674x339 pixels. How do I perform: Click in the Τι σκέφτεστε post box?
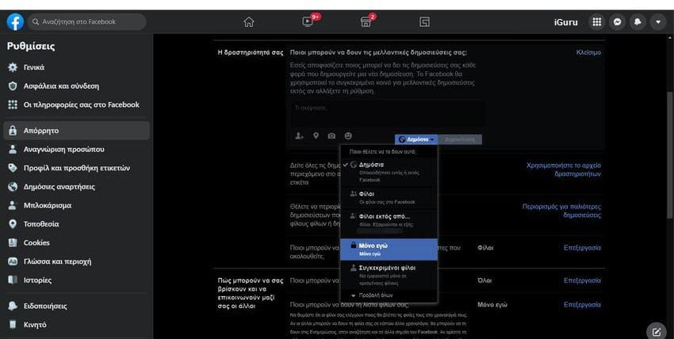pos(387,112)
